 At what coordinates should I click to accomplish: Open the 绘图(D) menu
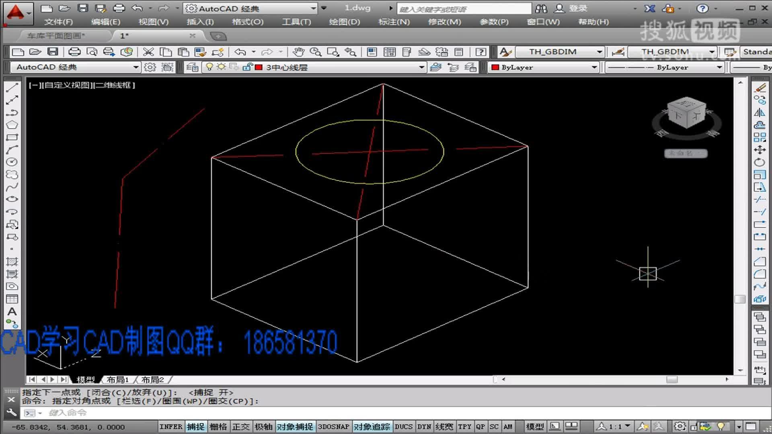coord(344,22)
